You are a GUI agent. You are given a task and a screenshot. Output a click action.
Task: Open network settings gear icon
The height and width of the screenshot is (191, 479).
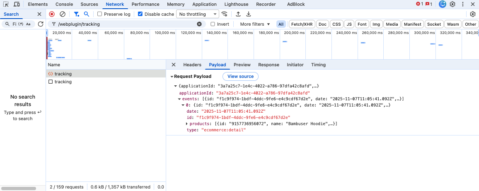(x=473, y=14)
